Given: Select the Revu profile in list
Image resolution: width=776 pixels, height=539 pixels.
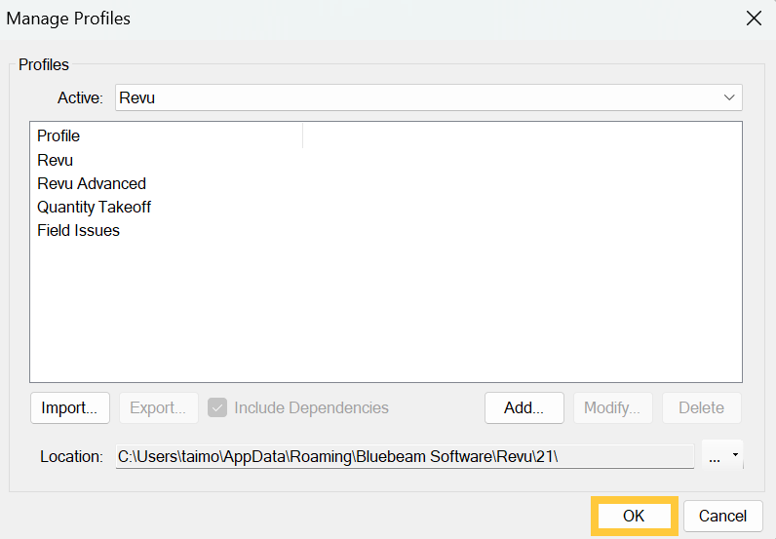Looking at the screenshot, I should coord(56,160).
